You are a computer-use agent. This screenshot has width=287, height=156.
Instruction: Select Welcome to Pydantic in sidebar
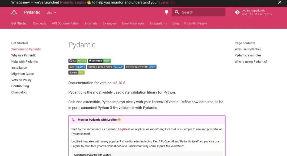click(26, 49)
